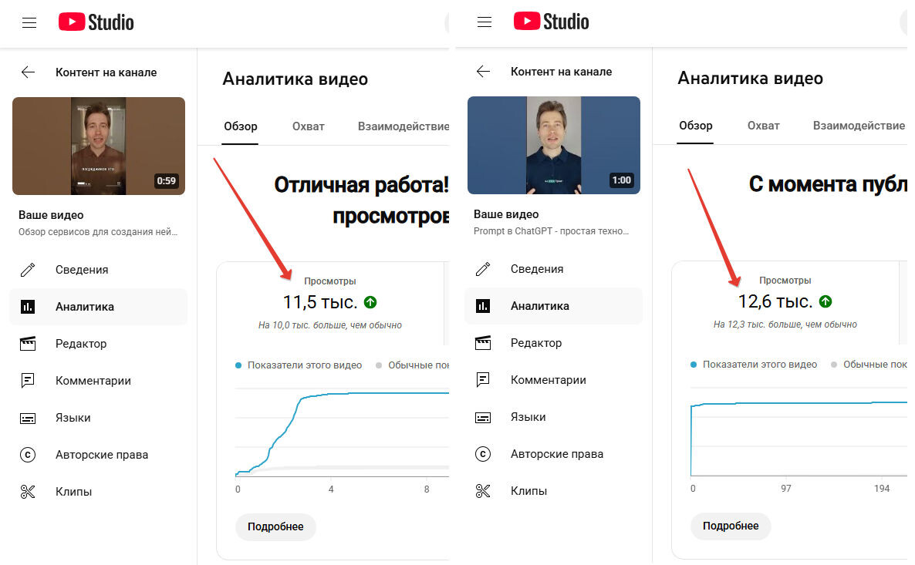
Task: Go back using the arrow beside the 0:59 video's 'Контент на канале'
Action: (x=28, y=72)
